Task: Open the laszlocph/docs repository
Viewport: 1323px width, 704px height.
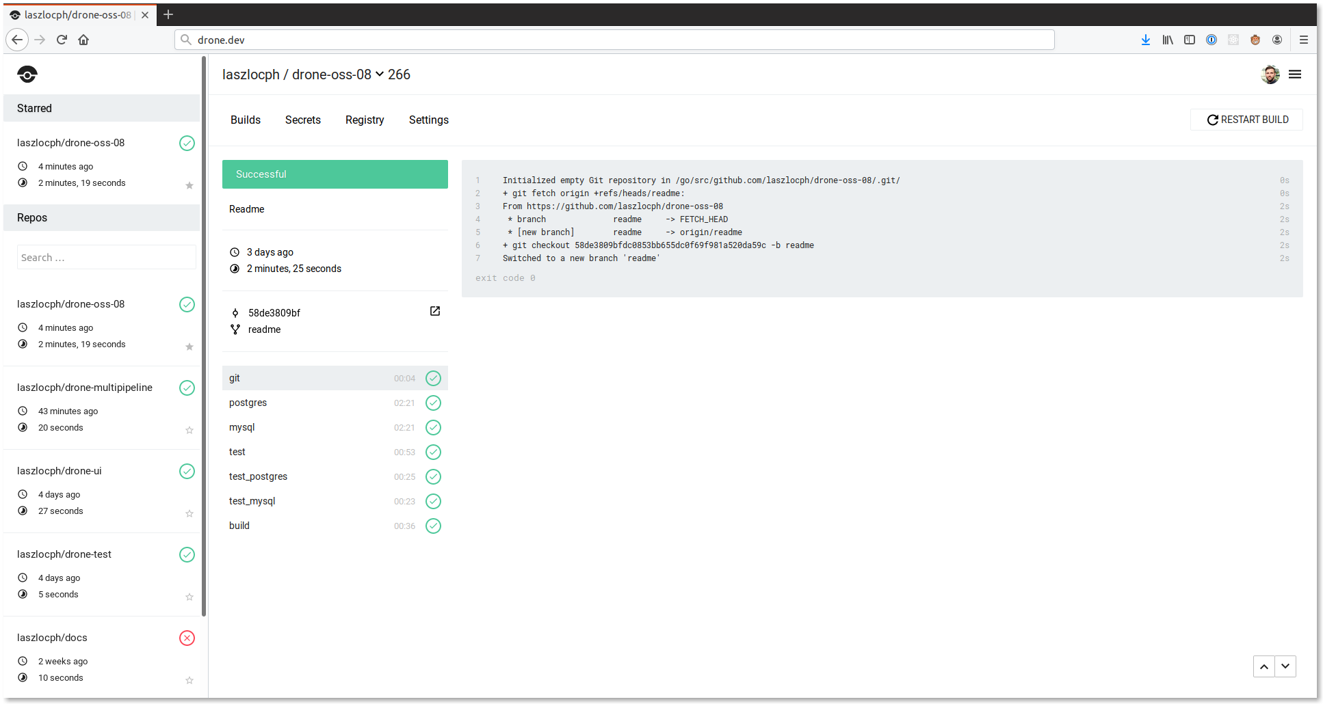Action: pos(52,638)
